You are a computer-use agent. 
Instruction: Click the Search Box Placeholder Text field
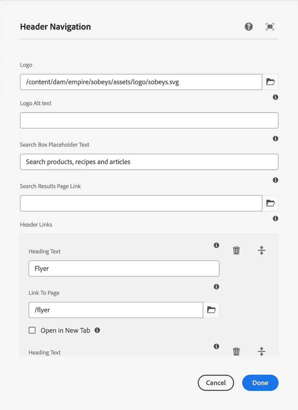tap(149, 162)
